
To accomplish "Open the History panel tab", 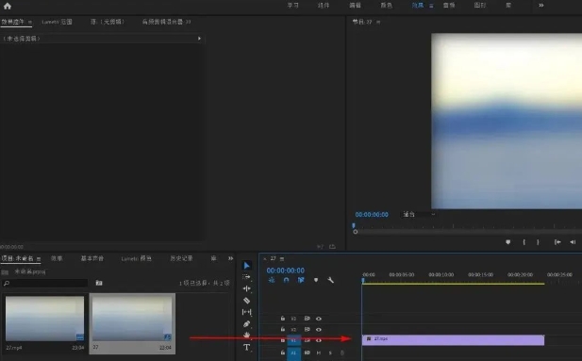I will click(x=181, y=258).
